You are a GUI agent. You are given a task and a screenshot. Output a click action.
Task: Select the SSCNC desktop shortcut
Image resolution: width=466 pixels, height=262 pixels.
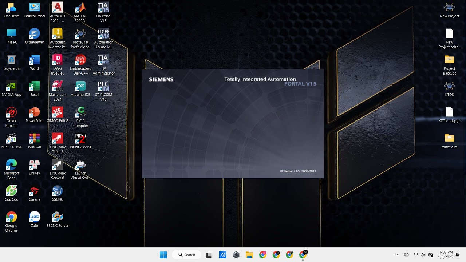pos(58,194)
